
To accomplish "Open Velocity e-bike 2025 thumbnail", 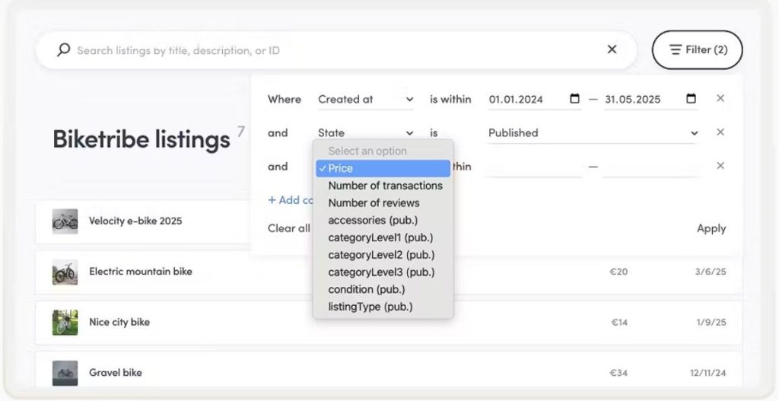I will pos(65,221).
